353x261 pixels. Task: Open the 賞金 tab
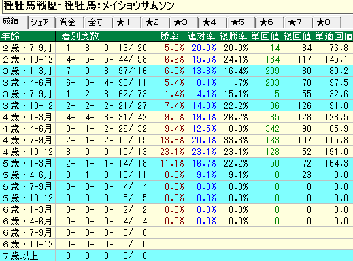point(70,22)
